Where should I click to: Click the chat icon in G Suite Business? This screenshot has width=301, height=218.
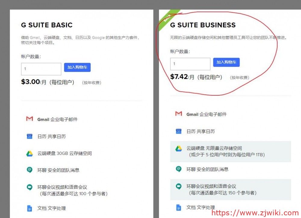[178, 169]
